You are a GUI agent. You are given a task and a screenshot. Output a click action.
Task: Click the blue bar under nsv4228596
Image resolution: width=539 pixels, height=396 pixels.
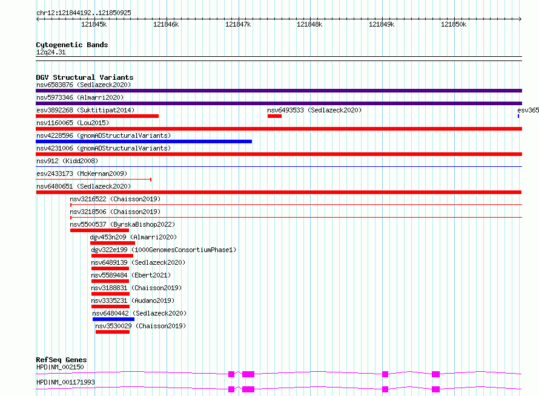click(144, 141)
